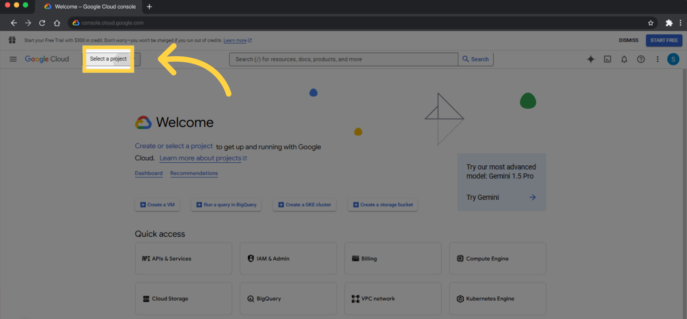The image size is (687, 319).
Task: Click the page vertical scrollbar
Action: [x=684, y=194]
